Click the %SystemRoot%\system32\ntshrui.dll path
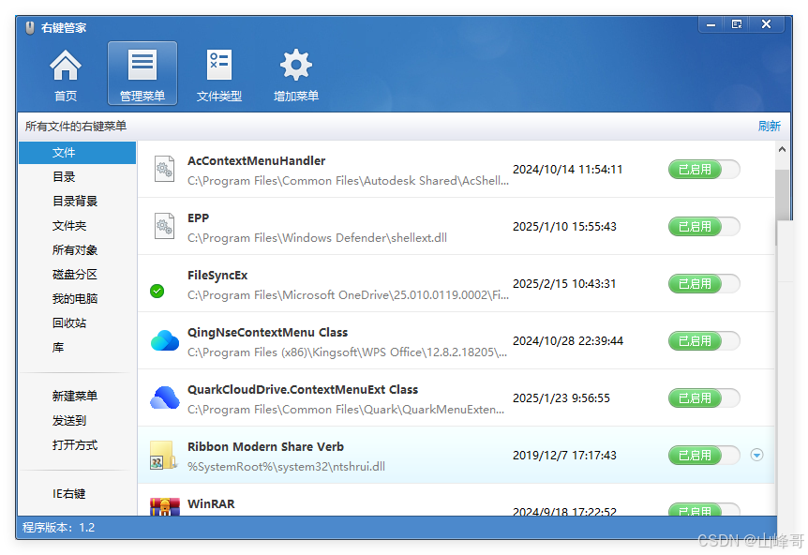Image resolution: width=808 pixels, height=555 pixels. tap(286, 466)
